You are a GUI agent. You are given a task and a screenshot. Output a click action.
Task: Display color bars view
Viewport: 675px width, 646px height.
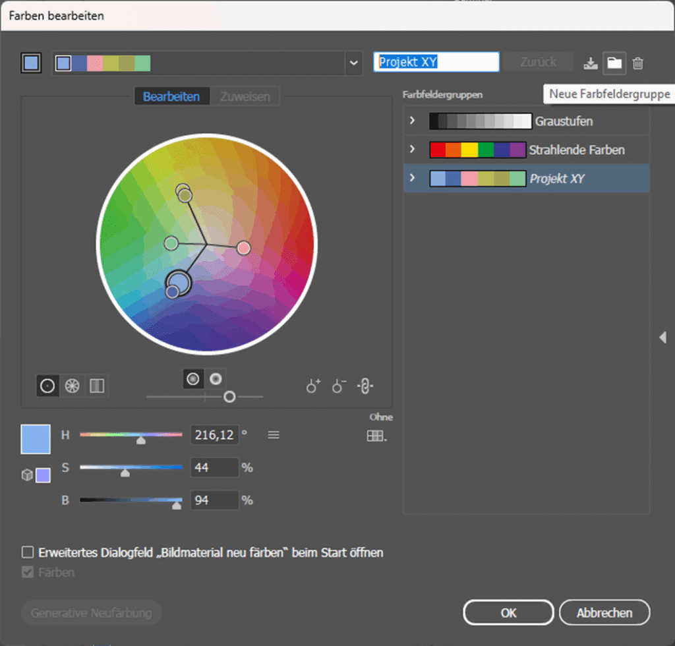tap(97, 386)
